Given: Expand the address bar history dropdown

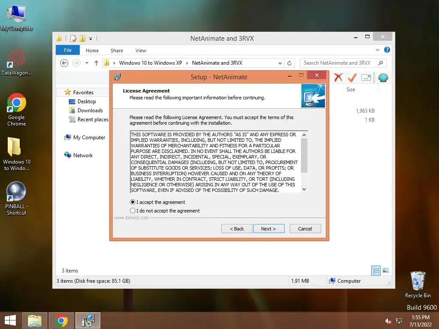Looking at the screenshot, I should click(x=280, y=63).
